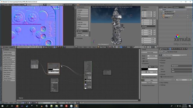Click the Duplicate button in tool shelf

pyautogui.click(x=83, y=22)
